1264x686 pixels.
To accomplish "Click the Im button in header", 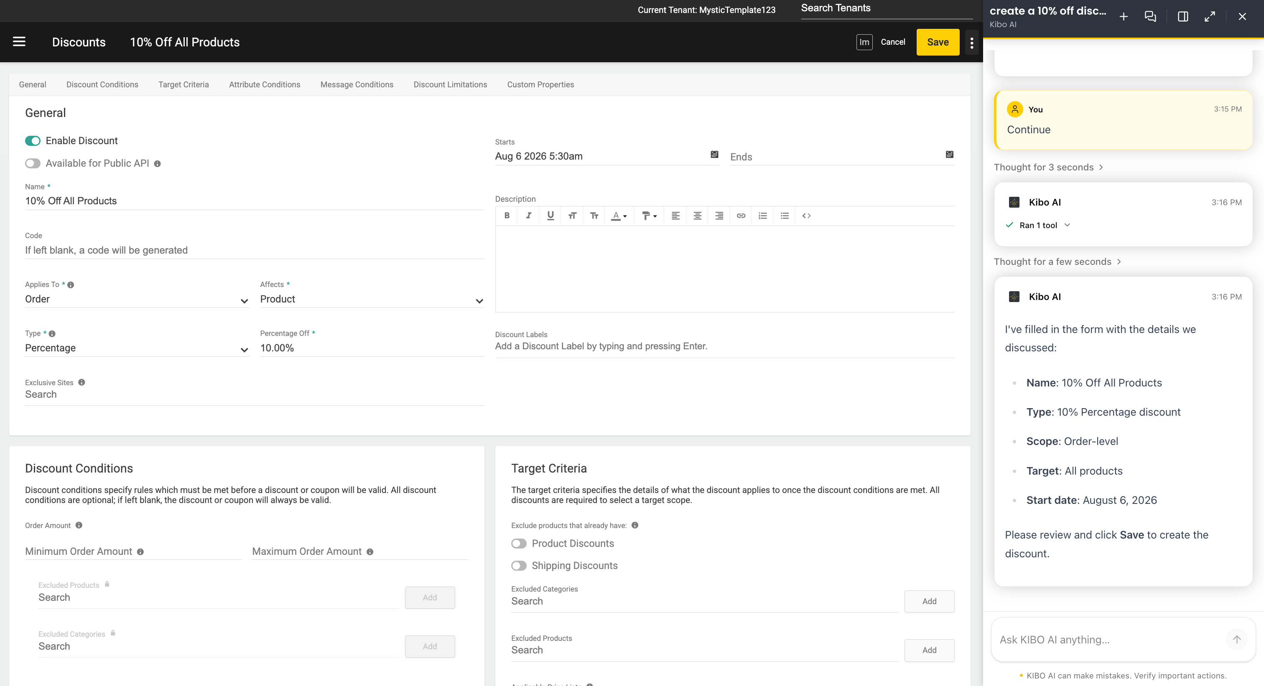I will point(864,42).
